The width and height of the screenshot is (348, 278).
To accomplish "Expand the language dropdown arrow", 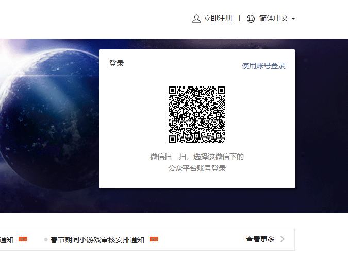I will pyautogui.click(x=293, y=19).
